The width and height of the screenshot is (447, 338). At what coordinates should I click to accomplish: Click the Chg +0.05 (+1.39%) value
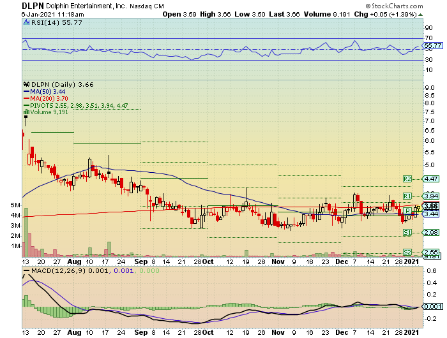tap(386, 15)
